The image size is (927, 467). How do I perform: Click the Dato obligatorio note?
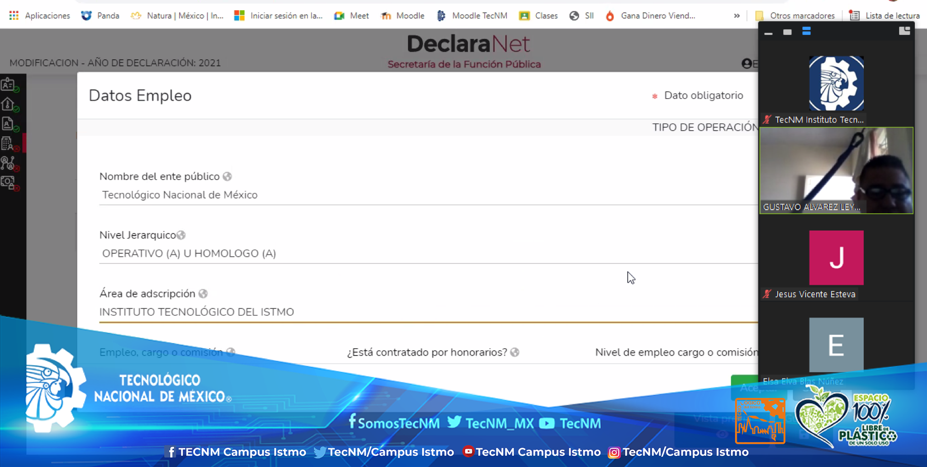(x=698, y=96)
